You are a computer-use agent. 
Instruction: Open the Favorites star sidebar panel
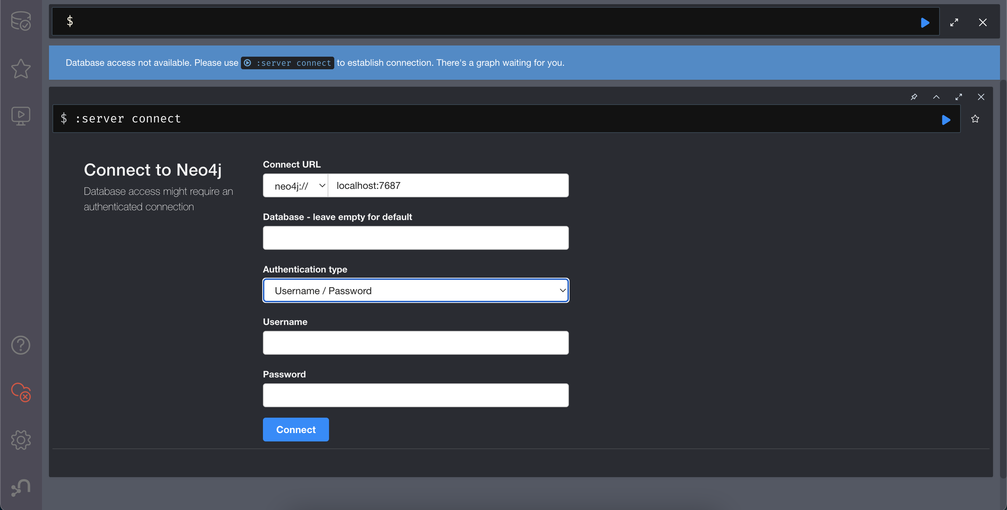[21, 69]
